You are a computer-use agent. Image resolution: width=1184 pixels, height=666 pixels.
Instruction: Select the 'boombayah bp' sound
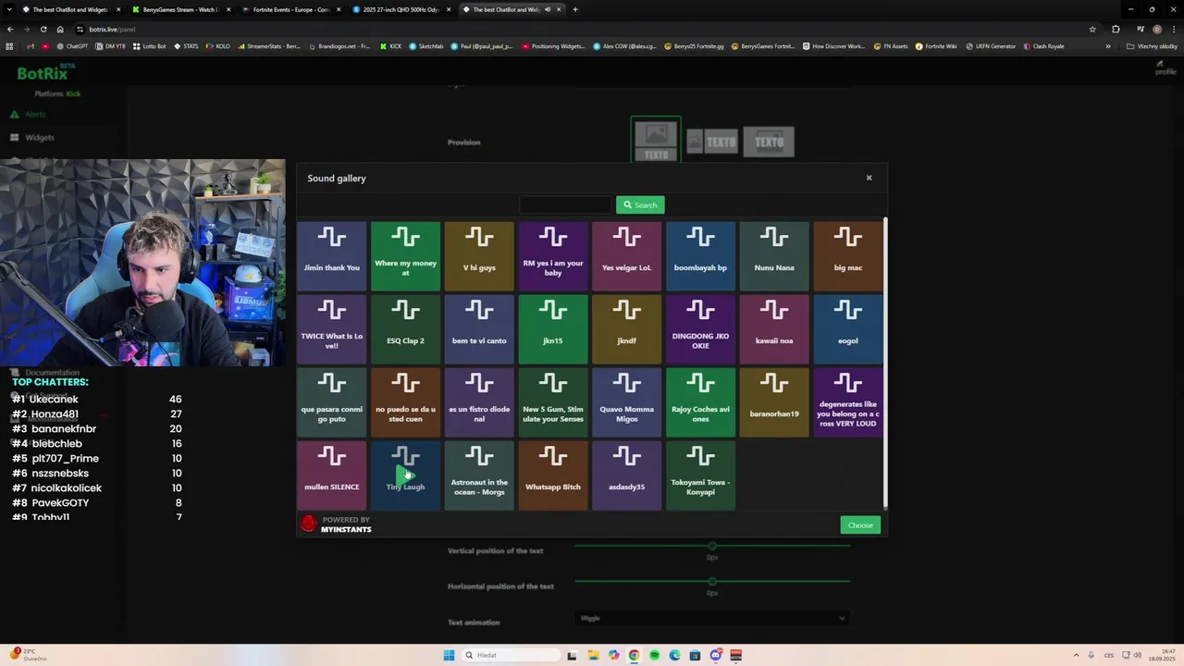pyautogui.click(x=700, y=255)
